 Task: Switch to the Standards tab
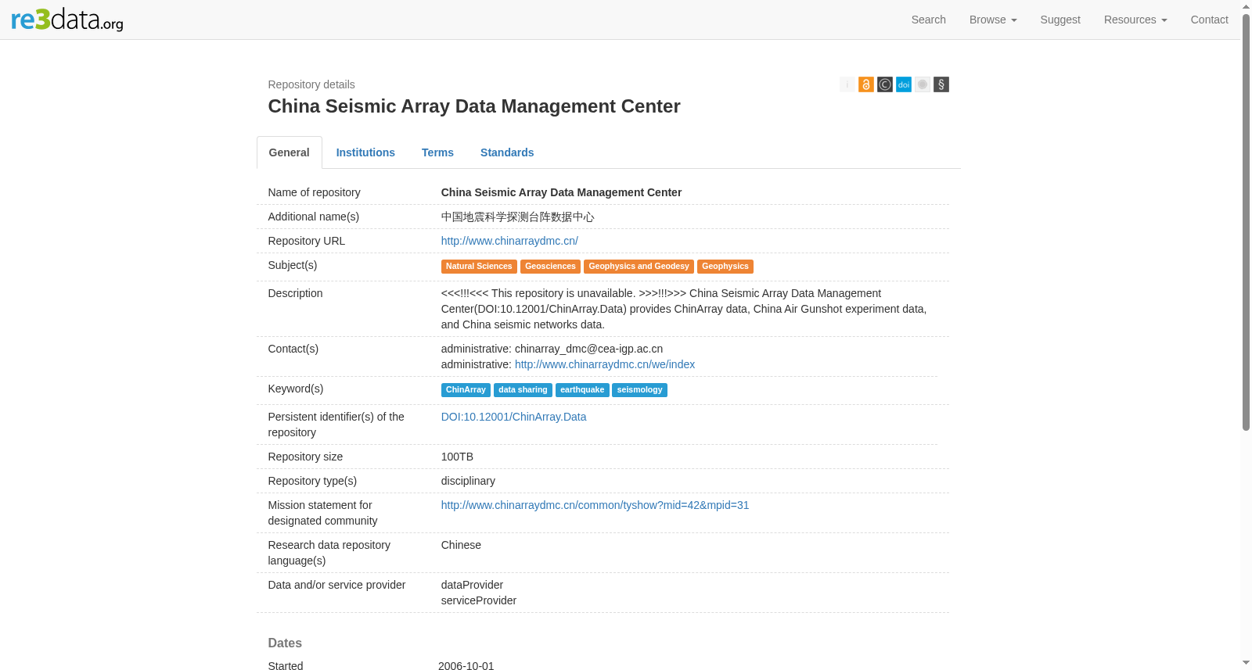click(x=507, y=152)
